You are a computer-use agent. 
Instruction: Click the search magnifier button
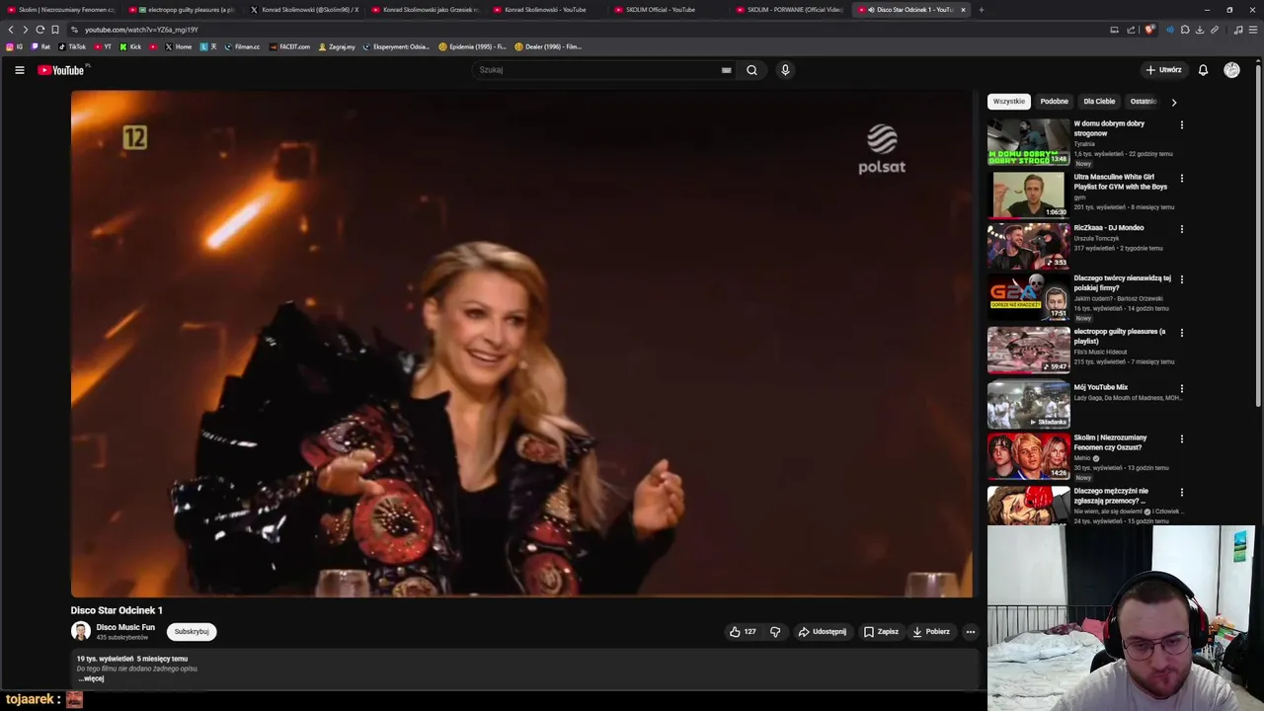(x=751, y=70)
